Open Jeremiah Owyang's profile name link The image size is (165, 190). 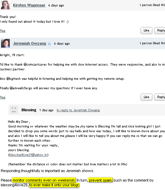tap(30, 43)
